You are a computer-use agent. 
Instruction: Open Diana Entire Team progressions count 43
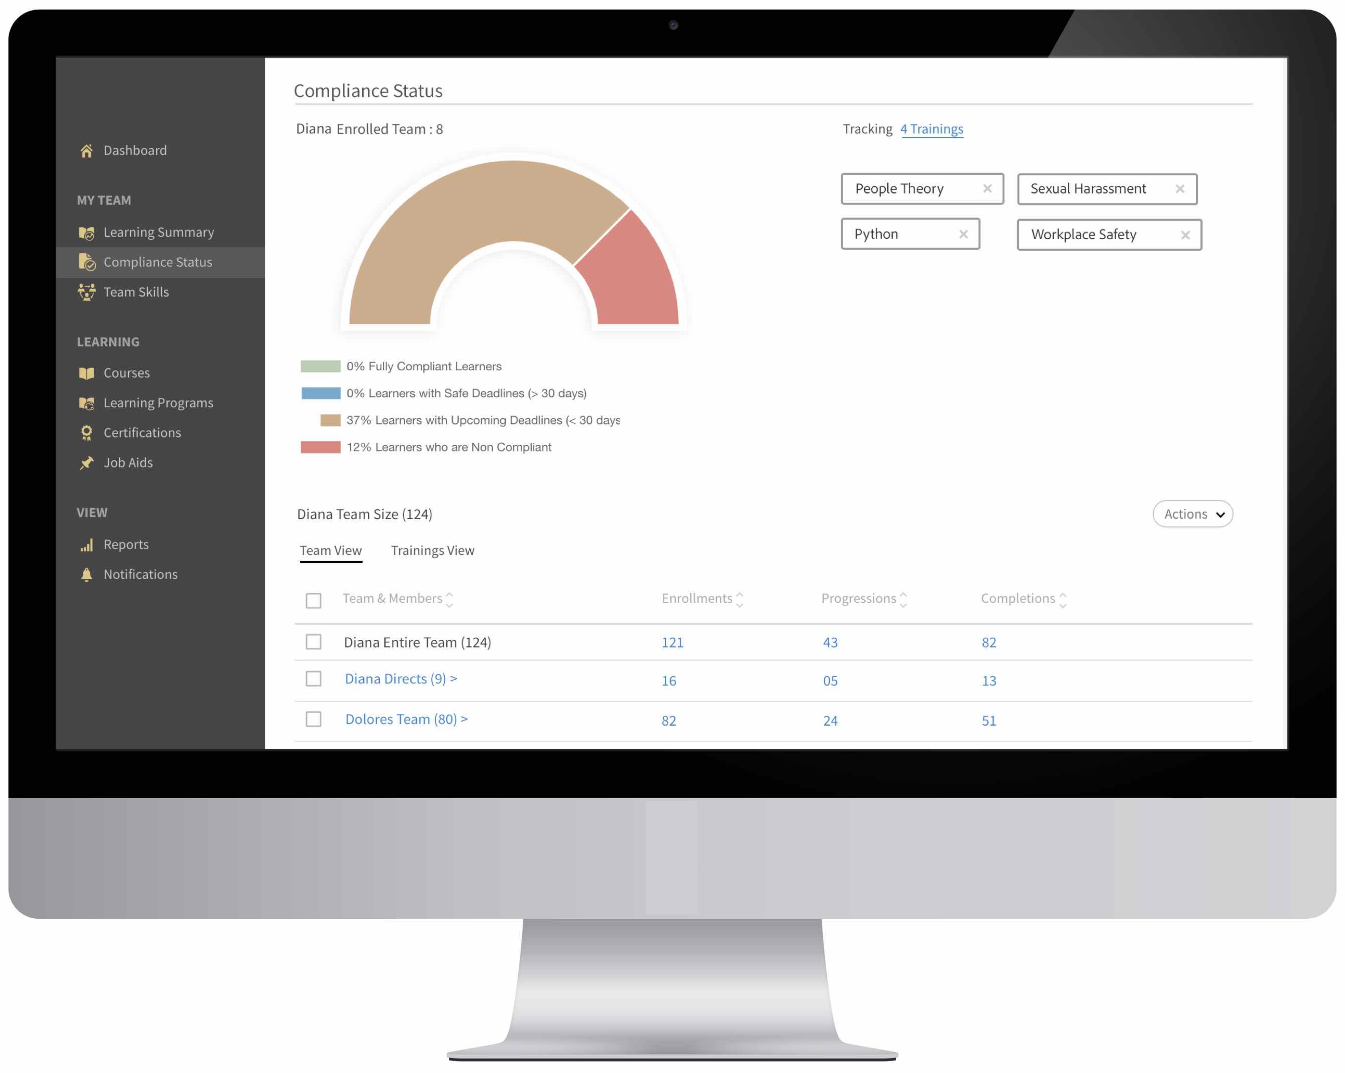(831, 643)
